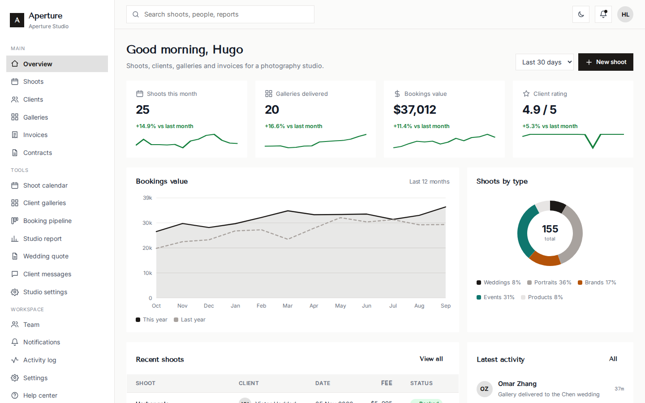Toggle dark mode moon icon
The width and height of the screenshot is (645, 403).
click(581, 14)
